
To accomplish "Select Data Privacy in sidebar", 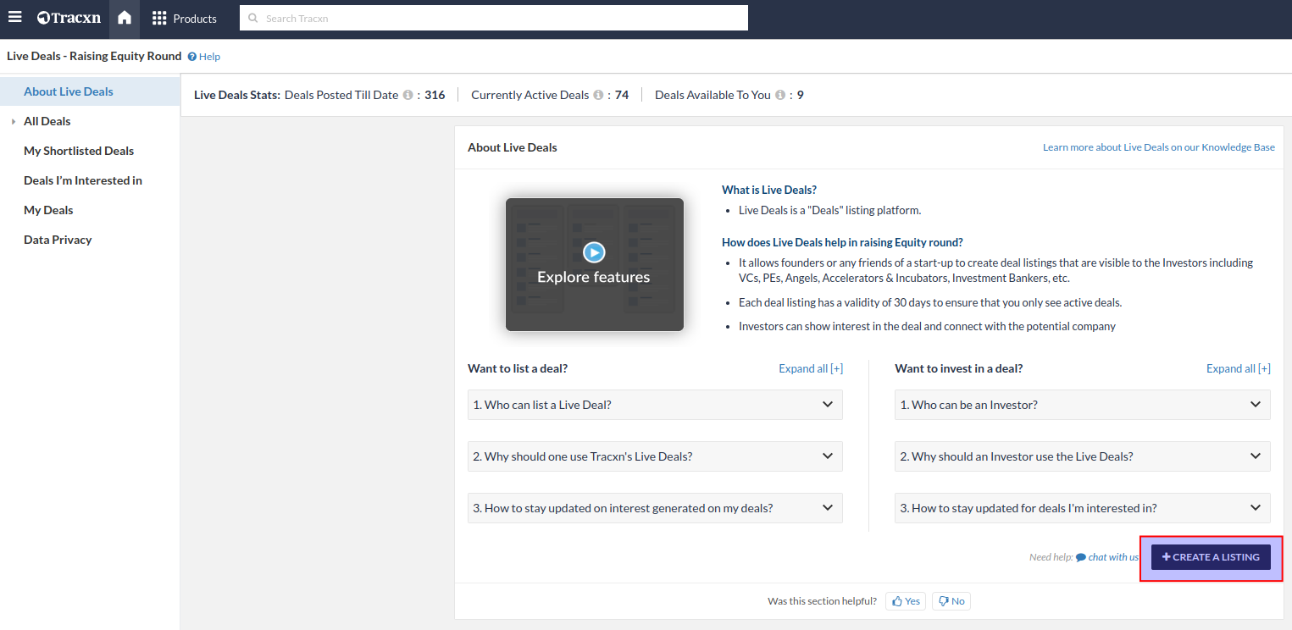I will pos(58,240).
